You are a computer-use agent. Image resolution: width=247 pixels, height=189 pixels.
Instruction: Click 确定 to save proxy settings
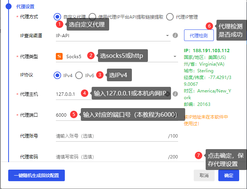coord(228,175)
